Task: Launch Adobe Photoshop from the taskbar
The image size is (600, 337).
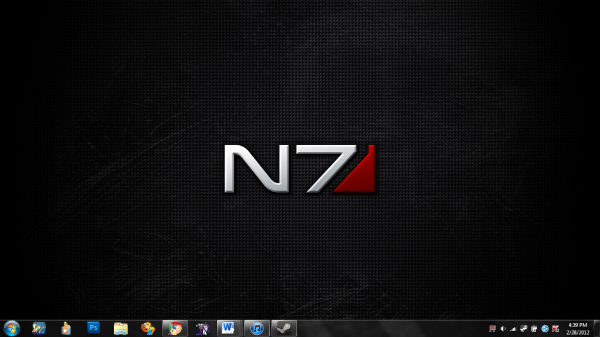Action: [93, 328]
